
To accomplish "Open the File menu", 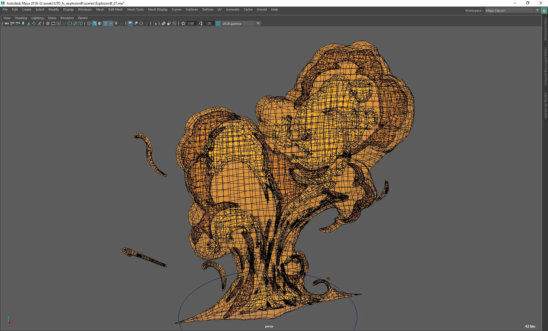I will 5,9.
